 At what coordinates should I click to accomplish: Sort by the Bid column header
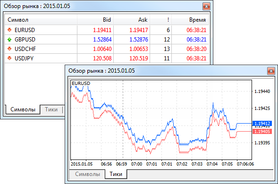tap(95, 20)
